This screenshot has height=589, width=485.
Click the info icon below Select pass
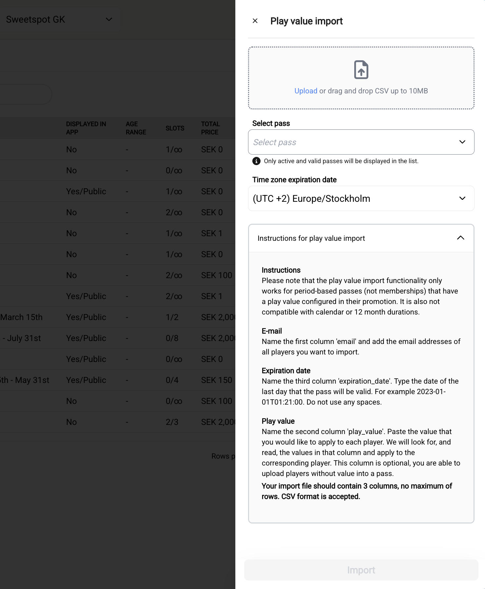pyautogui.click(x=256, y=161)
